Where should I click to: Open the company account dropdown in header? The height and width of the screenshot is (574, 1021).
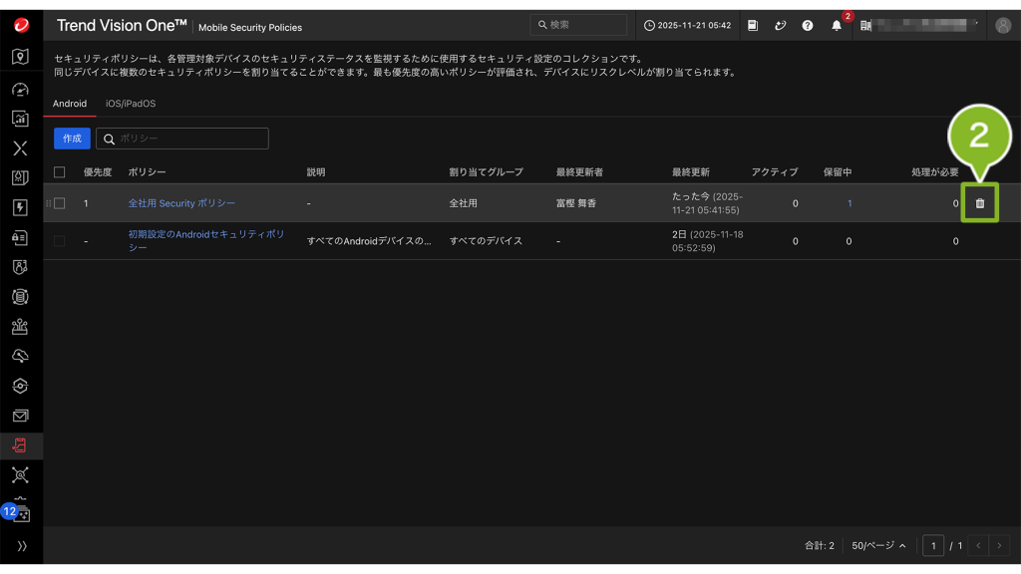click(x=919, y=26)
